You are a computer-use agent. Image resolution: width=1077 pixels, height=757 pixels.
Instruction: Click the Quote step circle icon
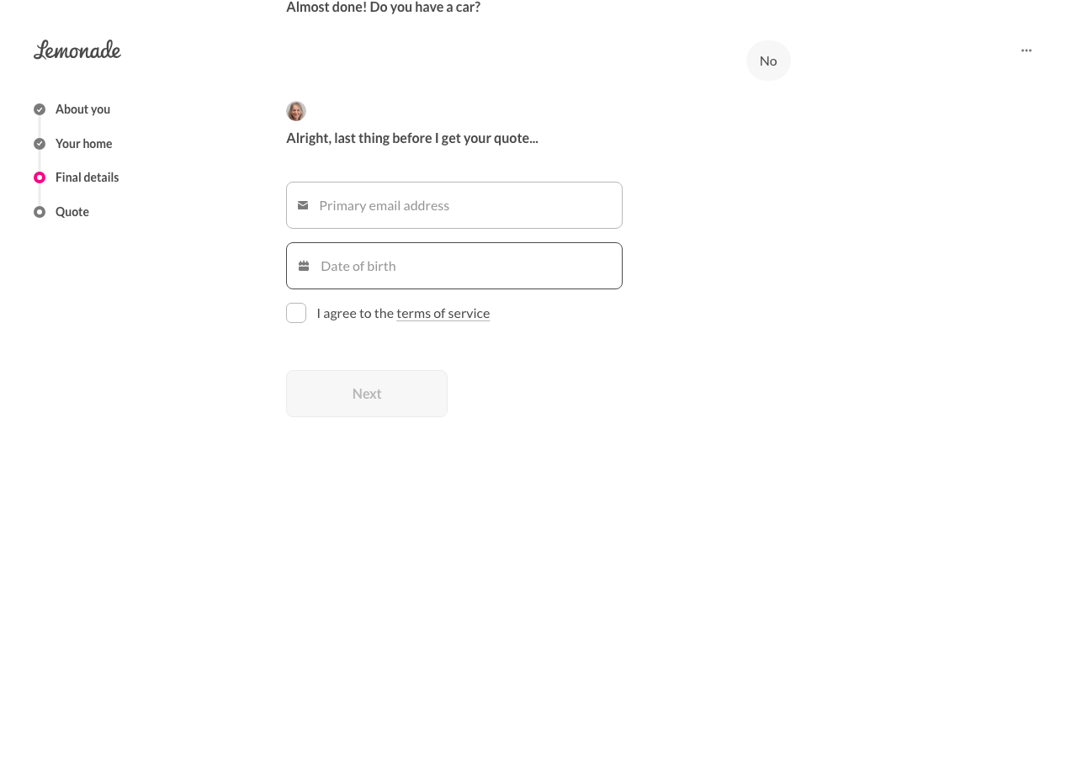click(40, 212)
